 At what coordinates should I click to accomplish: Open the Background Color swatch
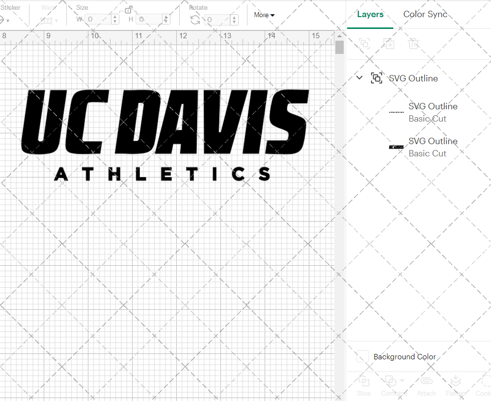362,356
